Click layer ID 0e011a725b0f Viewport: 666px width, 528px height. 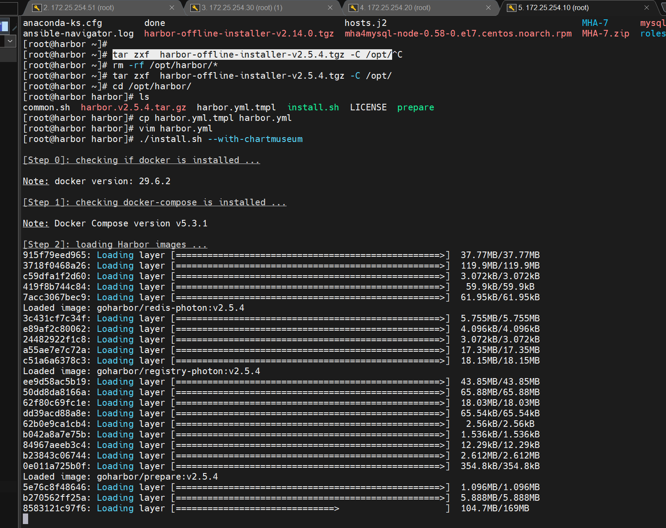(55, 466)
